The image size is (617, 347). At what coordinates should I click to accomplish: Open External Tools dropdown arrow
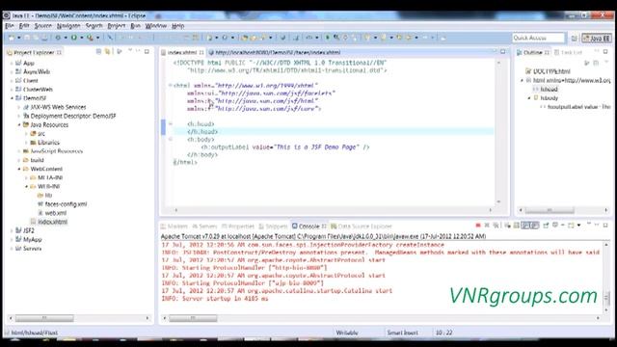tap(97, 38)
